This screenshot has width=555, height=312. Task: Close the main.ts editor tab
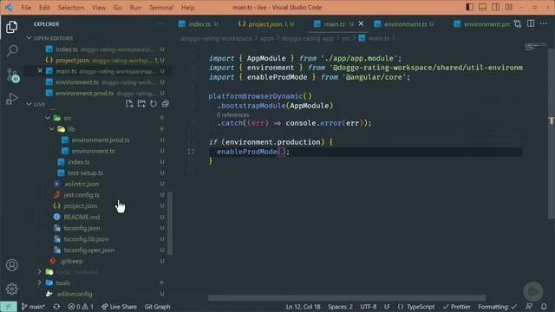361,23
